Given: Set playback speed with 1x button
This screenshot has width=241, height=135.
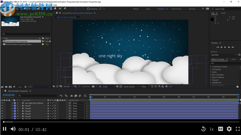Looking at the screenshot, I should [211, 129].
